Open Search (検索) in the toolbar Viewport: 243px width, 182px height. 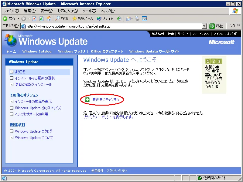point(62,19)
